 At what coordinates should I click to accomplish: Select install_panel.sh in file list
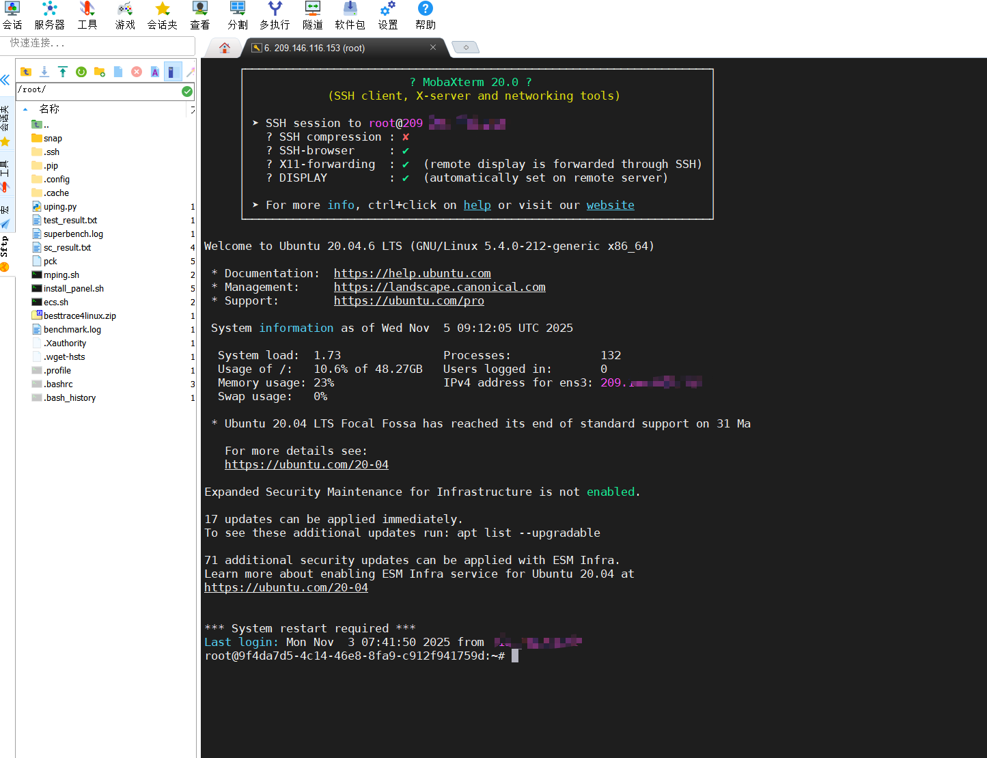click(73, 289)
